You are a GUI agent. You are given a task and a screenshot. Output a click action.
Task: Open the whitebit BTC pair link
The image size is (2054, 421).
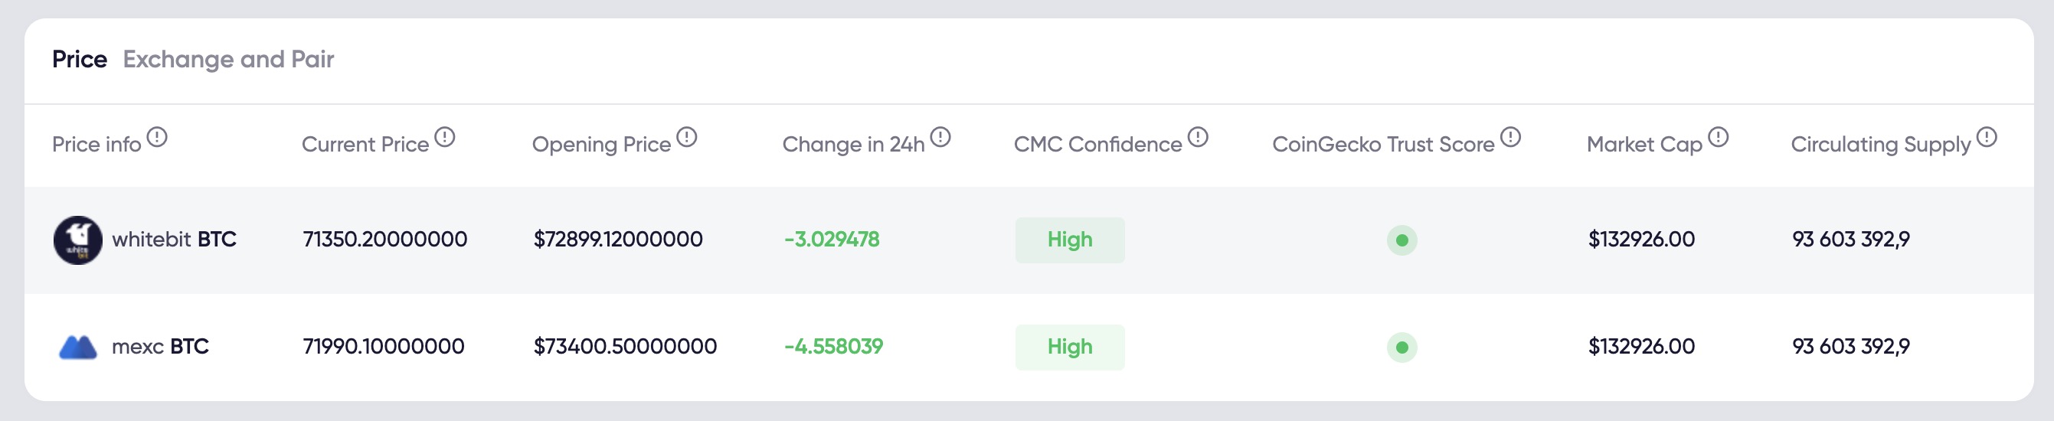coord(174,239)
